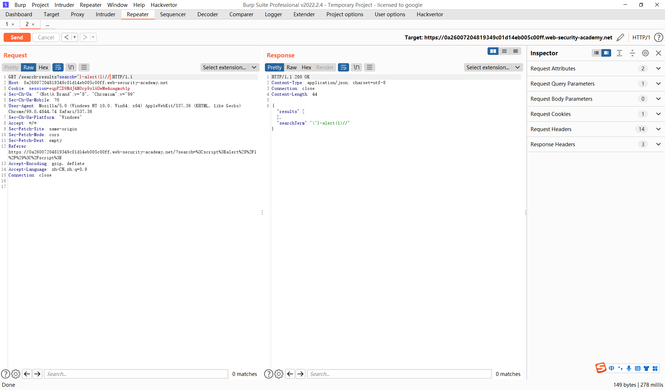665x390 pixels.
Task: Select the combined single-pane view layout
Action: point(515,51)
